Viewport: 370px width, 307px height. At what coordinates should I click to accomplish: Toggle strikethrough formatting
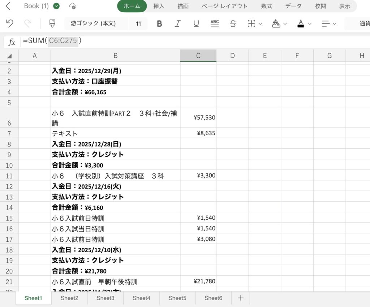(x=233, y=24)
